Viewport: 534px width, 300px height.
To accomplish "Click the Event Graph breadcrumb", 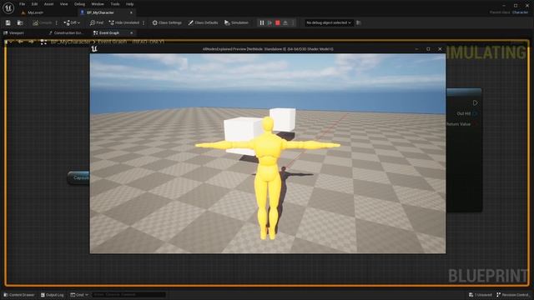I will (x=112, y=42).
